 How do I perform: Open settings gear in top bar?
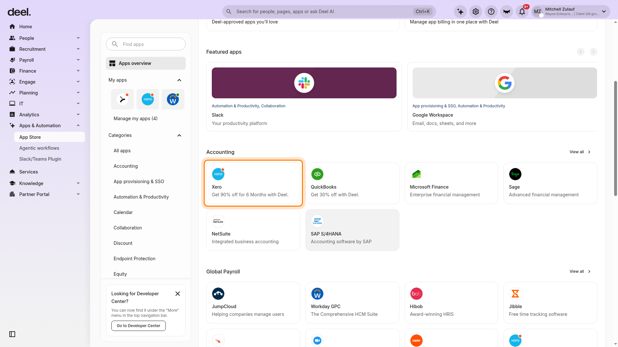476,12
